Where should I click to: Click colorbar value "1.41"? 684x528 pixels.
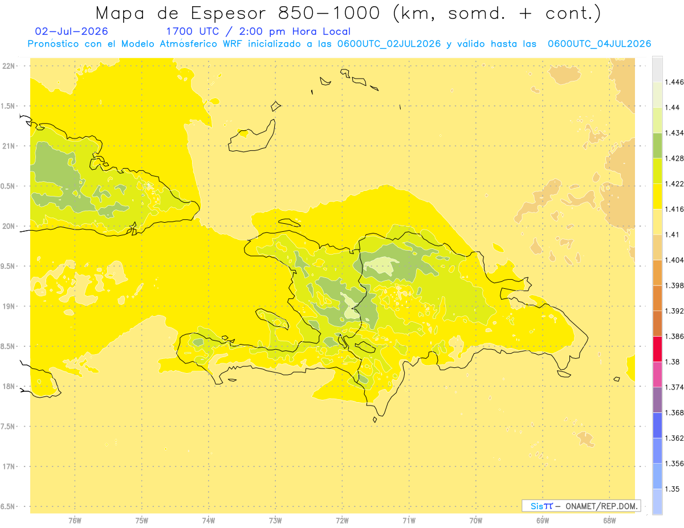pyautogui.click(x=673, y=234)
